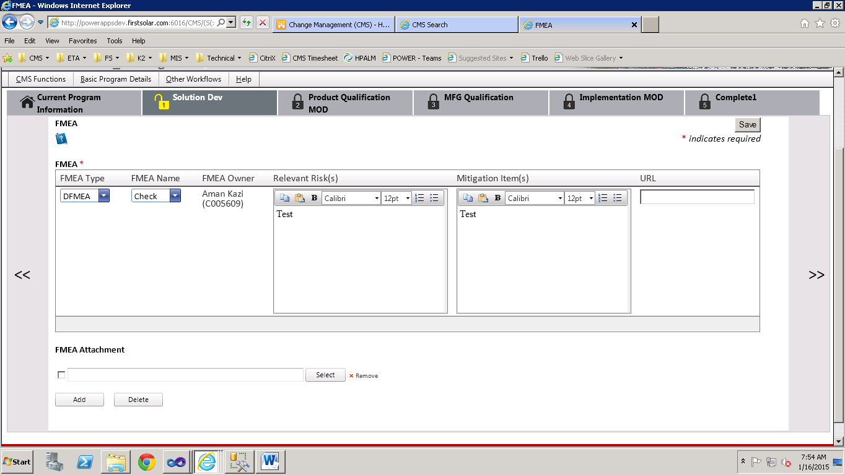Open CMS Functions menu
This screenshot has height=475, width=845.
coord(41,79)
